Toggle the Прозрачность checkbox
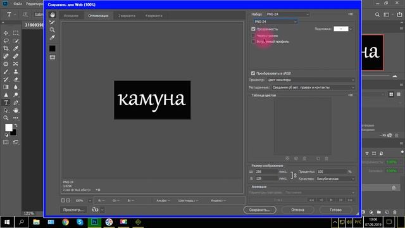The width and height of the screenshot is (405, 228). (253, 29)
